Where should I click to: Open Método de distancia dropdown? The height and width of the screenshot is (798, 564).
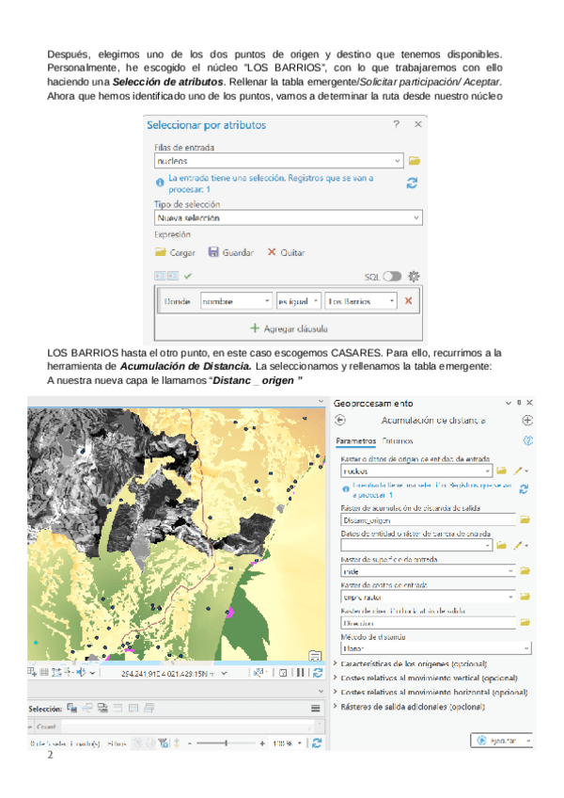[526, 648]
